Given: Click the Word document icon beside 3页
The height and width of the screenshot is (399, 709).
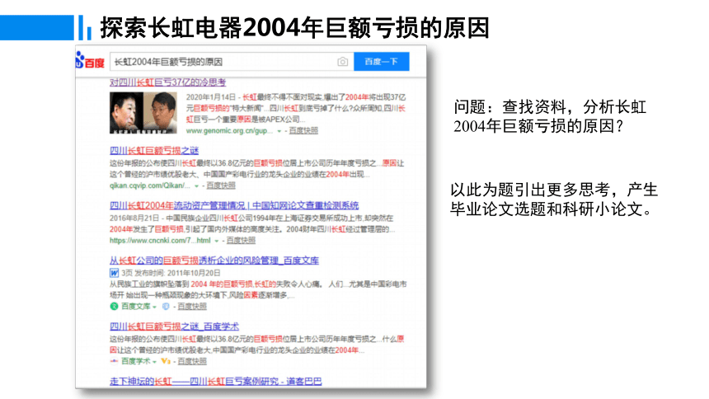Looking at the screenshot, I should (114, 273).
